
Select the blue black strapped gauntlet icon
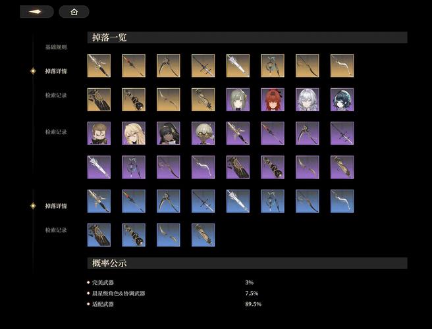pos(134,235)
